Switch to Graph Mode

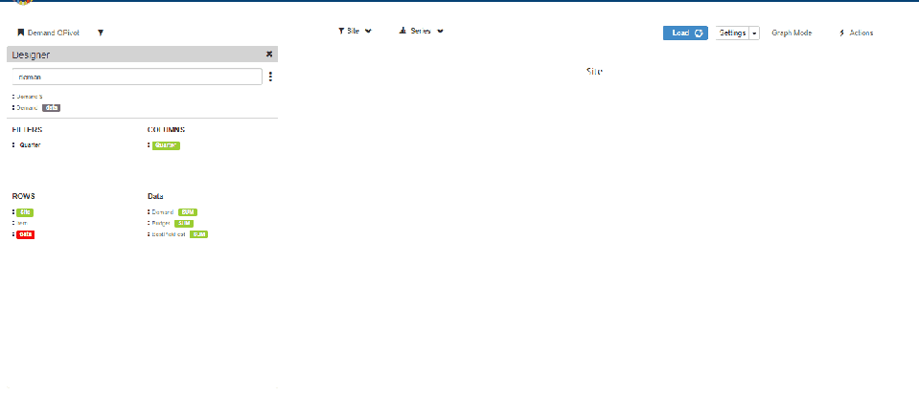click(x=792, y=33)
